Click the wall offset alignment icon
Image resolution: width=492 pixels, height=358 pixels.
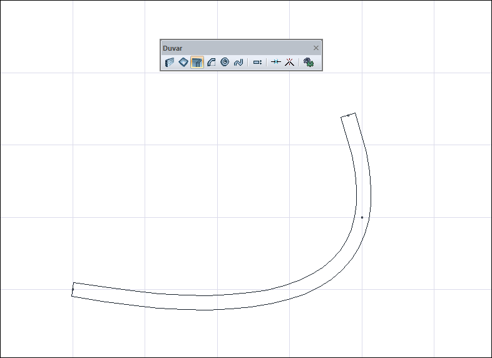(x=257, y=62)
